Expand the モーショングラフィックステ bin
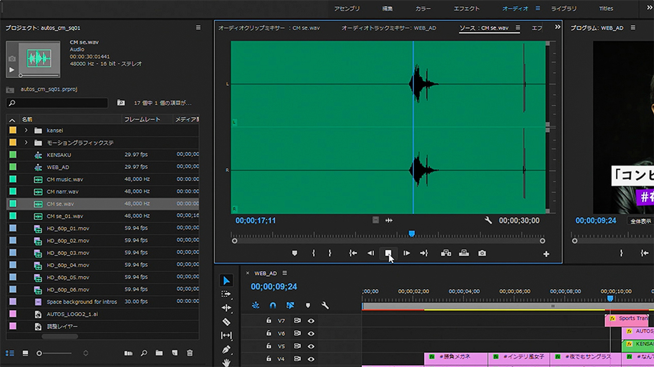Image resolution: width=654 pixels, height=367 pixels. (x=26, y=142)
